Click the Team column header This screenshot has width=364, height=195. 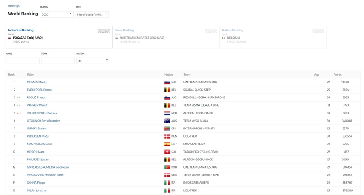point(187,75)
